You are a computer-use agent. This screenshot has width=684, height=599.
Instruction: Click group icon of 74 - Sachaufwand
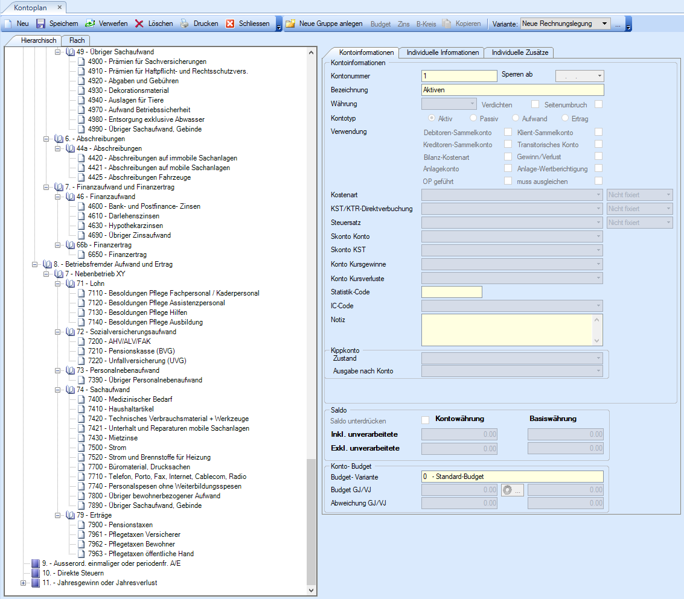click(x=70, y=390)
